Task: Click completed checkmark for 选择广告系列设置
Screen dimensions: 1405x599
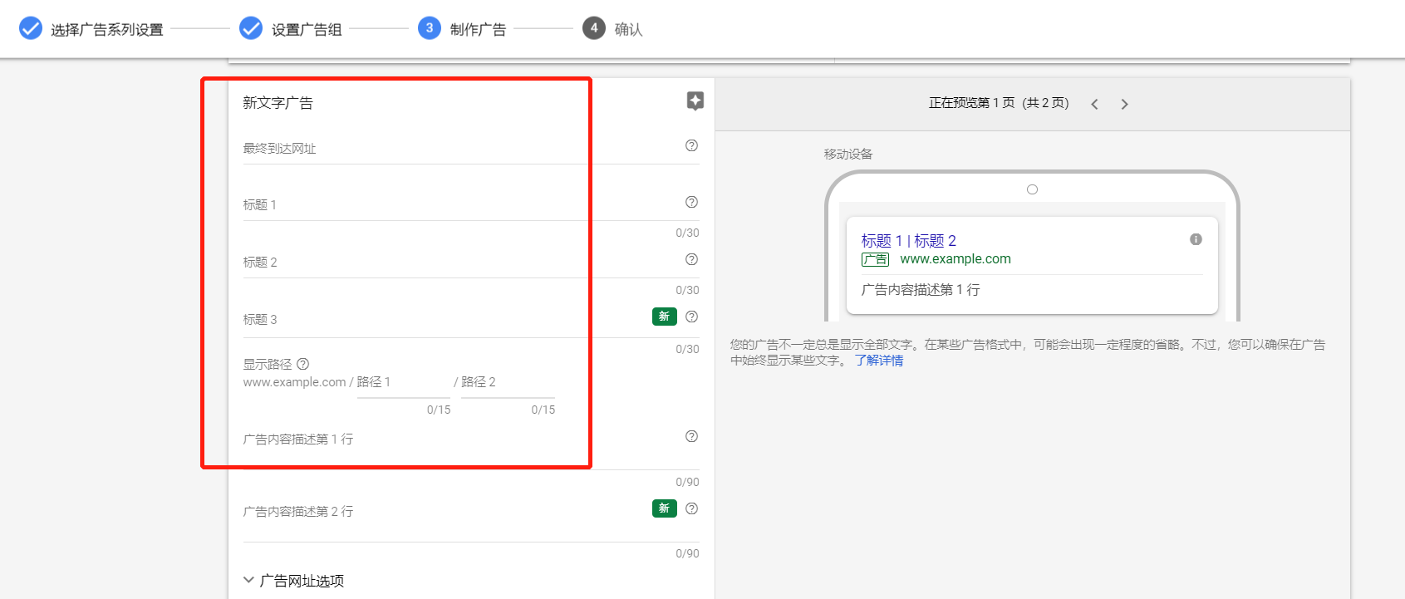Action: coord(31,28)
